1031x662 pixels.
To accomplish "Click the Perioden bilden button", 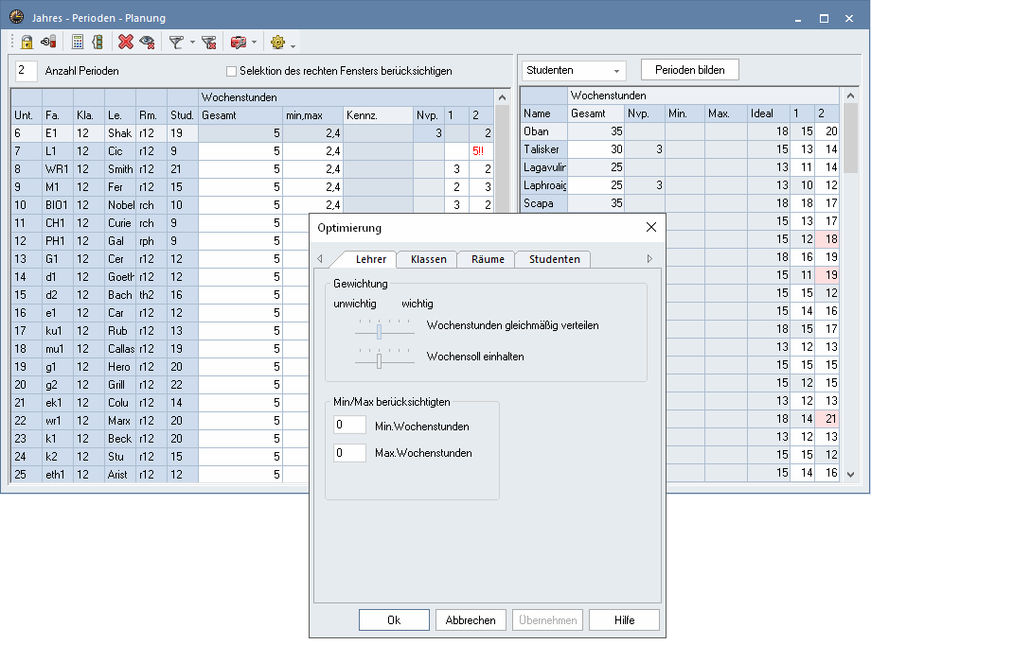I will point(690,70).
